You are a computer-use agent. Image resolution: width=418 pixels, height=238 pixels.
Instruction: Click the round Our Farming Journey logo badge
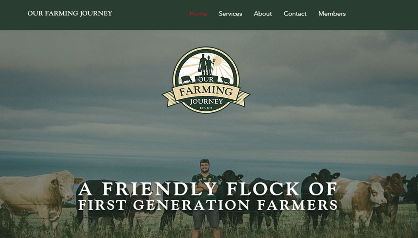coord(206,80)
